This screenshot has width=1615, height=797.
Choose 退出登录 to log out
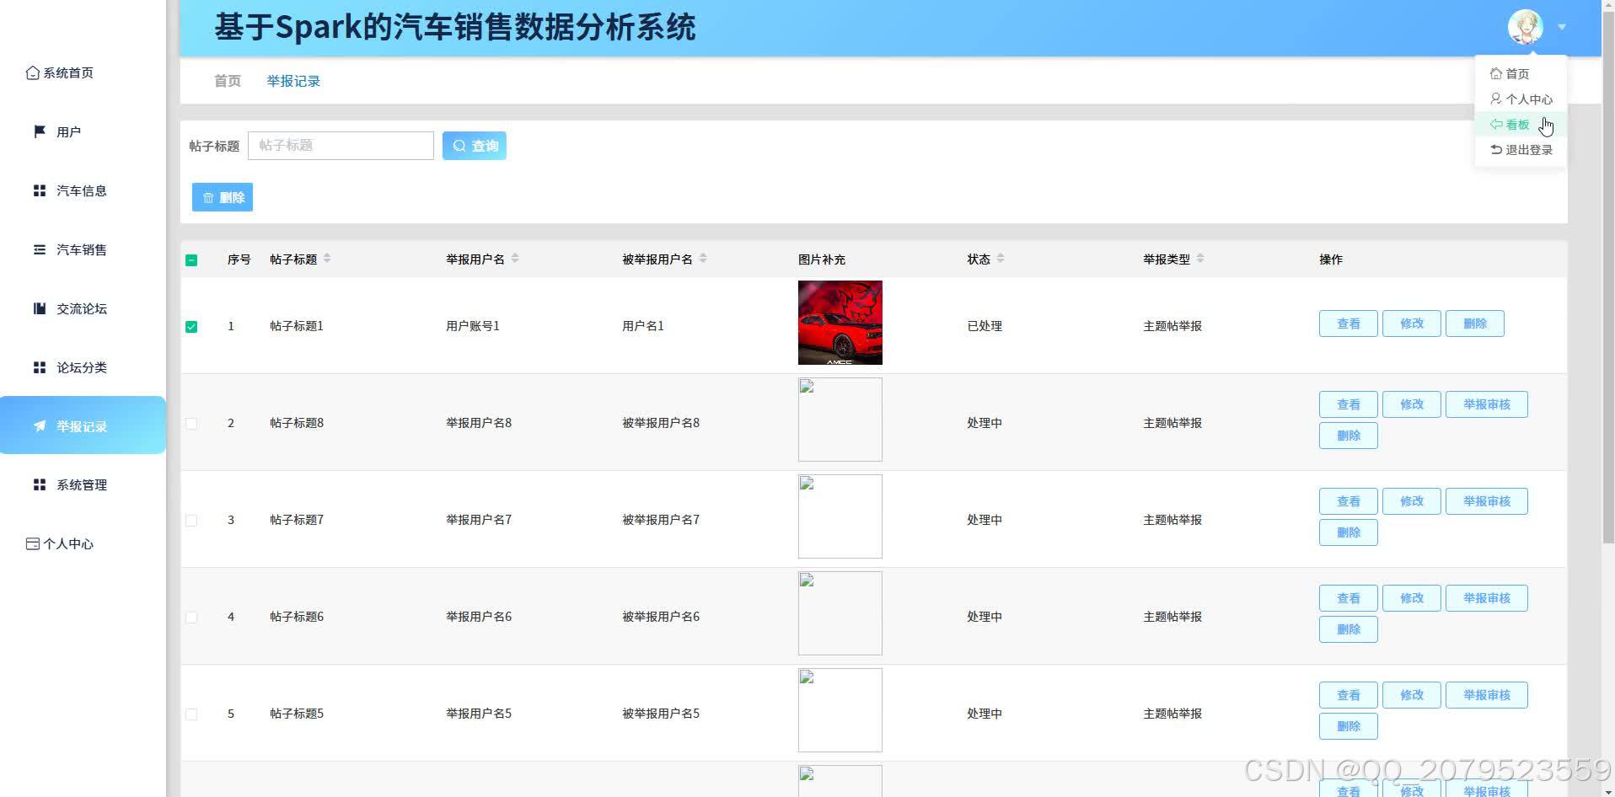pos(1521,150)
